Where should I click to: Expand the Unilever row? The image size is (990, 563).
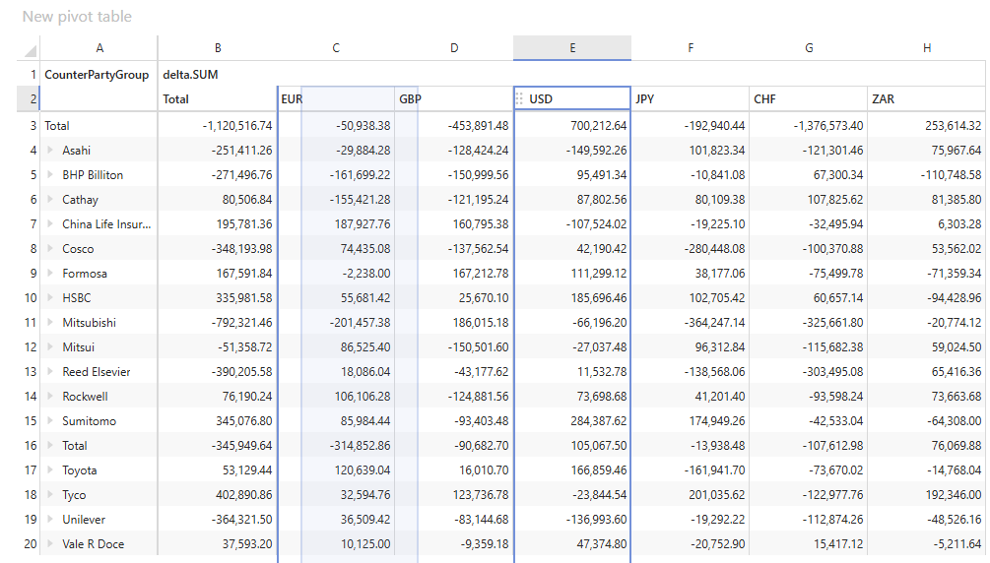coord(50,520)
